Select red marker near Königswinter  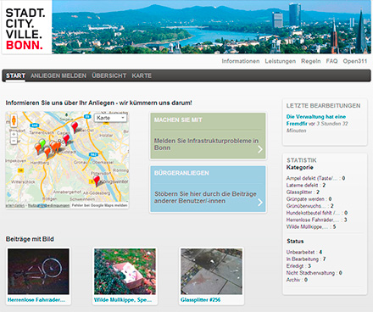pyautogui.click(x=97, y=181)
